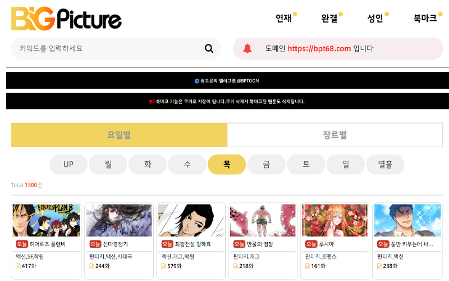
Task: Click the 히어로즈 플랜비 title
Action: [x=48, y=244]
